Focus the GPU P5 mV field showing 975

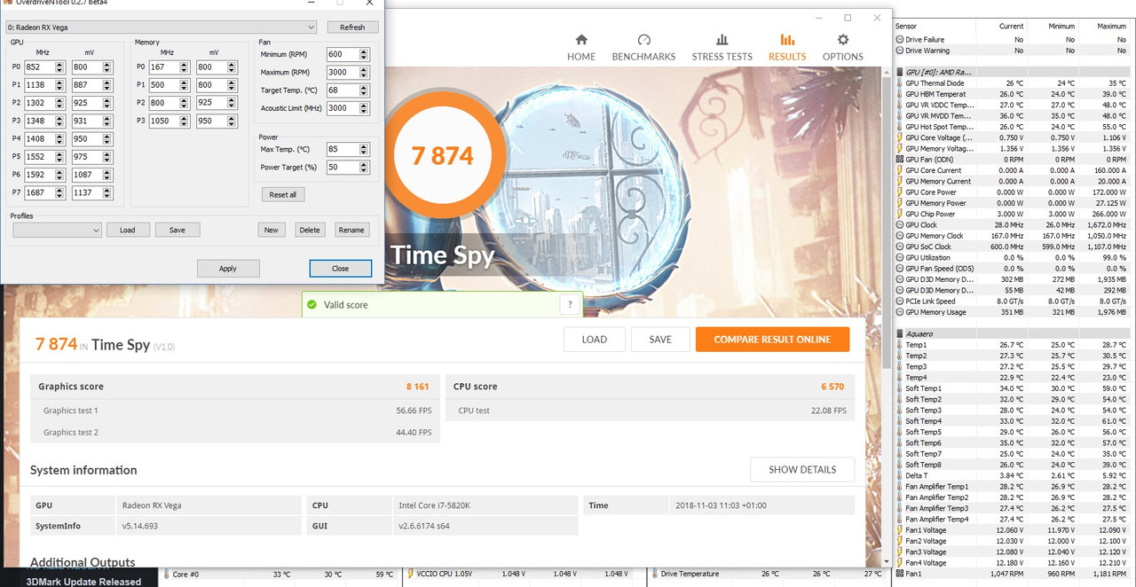pyautogui.click(x=87, y=157)
